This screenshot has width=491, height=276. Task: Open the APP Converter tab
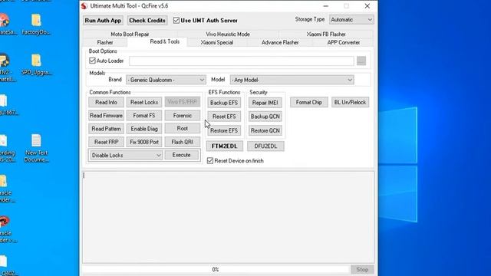pos(344,42)
